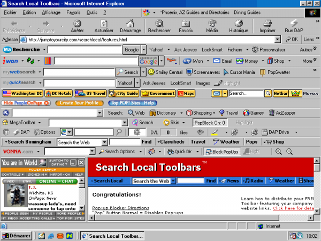This screenshot has width=321, height=241.
Task: Click Démarrer start button on taskbar
Action: (x=16, y=236)
